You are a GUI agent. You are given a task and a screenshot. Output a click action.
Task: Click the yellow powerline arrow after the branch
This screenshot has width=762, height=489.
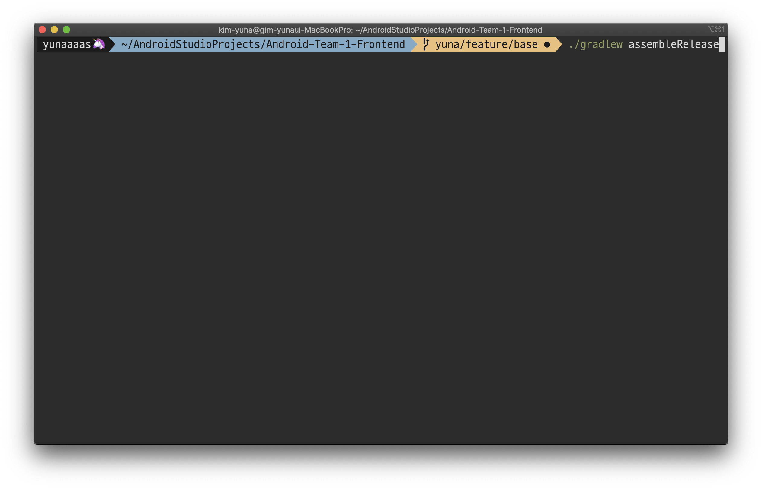pos(559,44)
